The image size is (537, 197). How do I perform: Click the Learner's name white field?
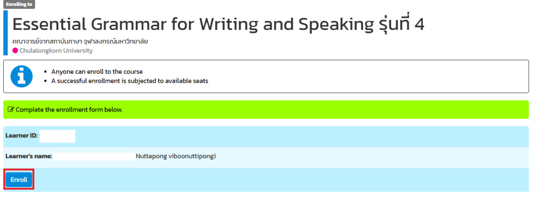pos(94,156)
